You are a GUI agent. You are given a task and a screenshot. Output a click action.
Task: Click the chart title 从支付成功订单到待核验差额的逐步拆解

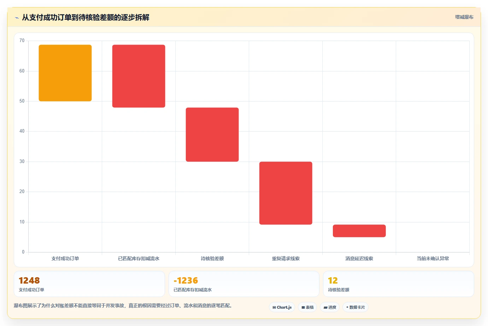(86, 17)
